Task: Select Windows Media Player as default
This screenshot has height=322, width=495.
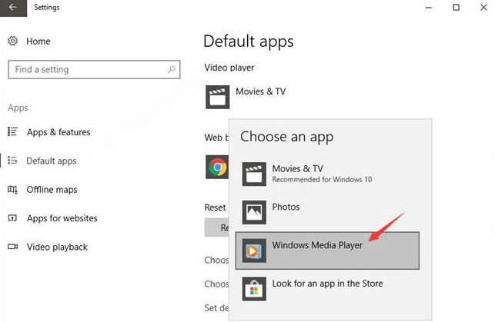Action: (x=327, y=251)
